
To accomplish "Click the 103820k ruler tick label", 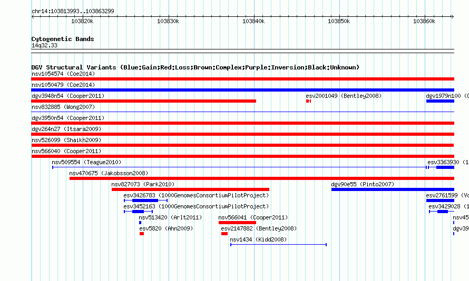I will (82, 21).
